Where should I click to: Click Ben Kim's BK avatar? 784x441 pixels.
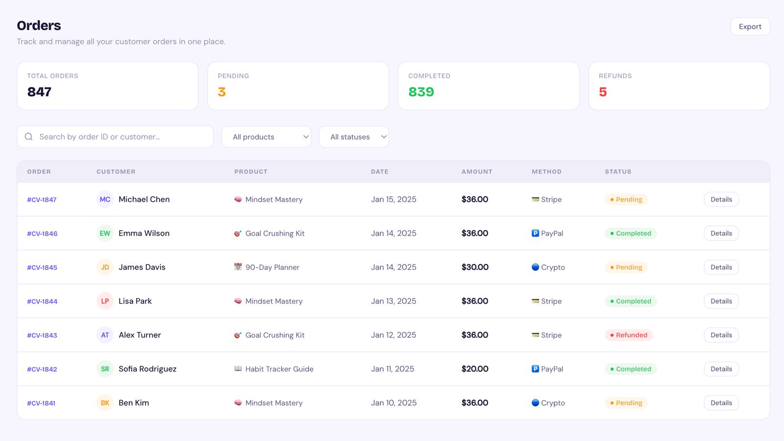tap(105, 403)
